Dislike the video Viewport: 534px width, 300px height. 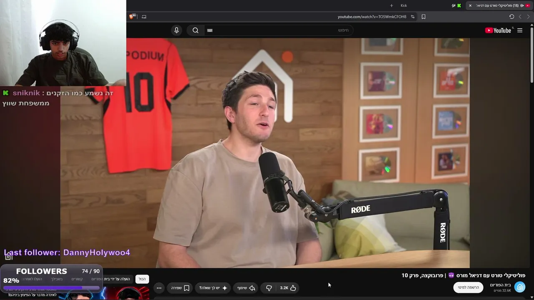(x=269, y=288)
